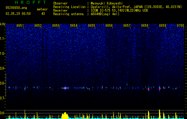
Task: Click the 0.6 frequency axis label
Action: 3,113
